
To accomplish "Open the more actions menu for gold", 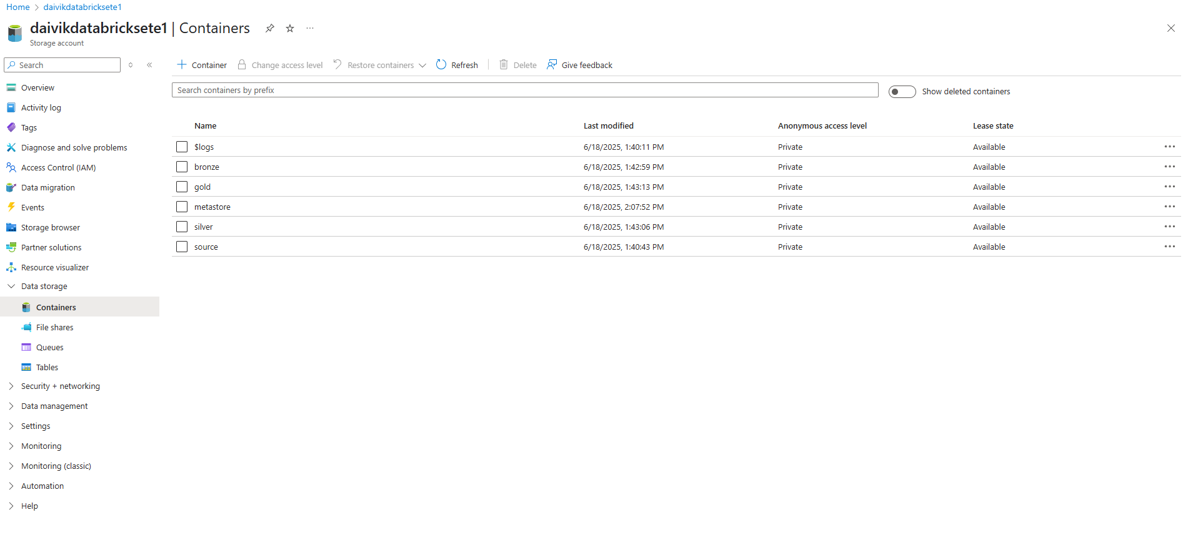I will (x=1170, y=187).
